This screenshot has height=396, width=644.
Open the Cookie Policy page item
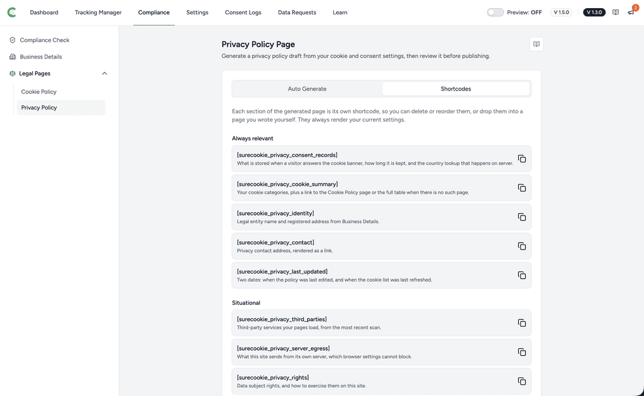click(38, 92)
